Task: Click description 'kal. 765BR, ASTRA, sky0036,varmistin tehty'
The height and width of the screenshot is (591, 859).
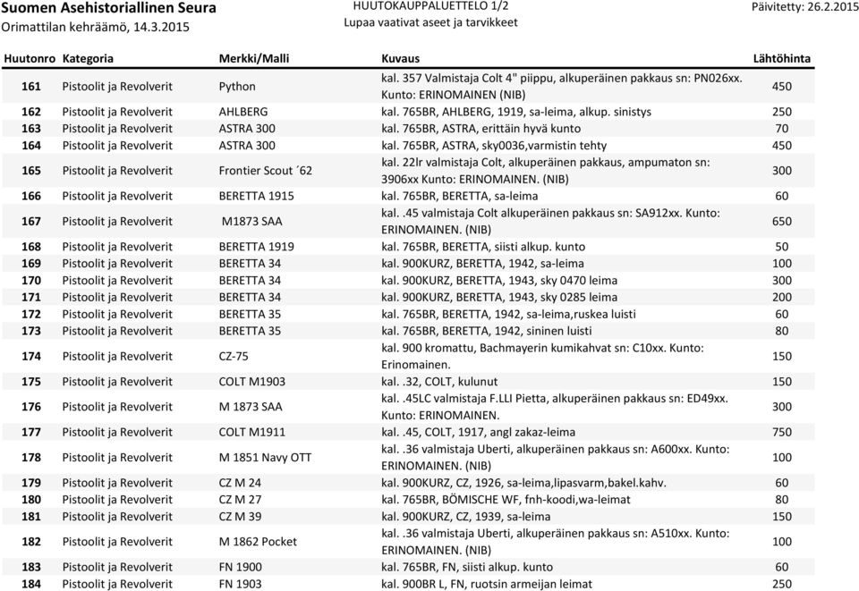Action: point(494,146)
